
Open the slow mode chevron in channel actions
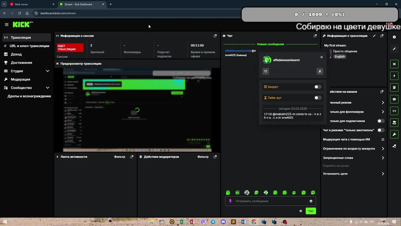coord(383,103)
